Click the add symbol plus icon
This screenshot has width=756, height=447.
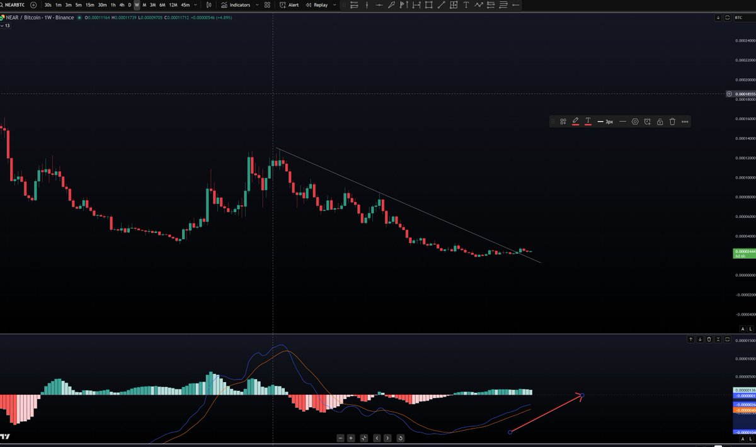tap(33, 4)
